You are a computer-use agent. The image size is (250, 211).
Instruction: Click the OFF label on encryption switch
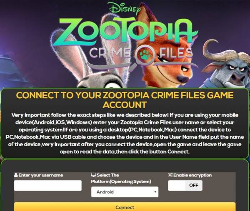tap(194, 185)
